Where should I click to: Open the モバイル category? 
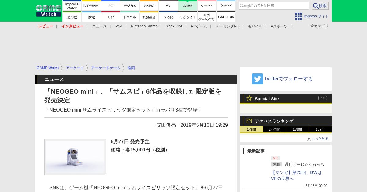(255, 26)
